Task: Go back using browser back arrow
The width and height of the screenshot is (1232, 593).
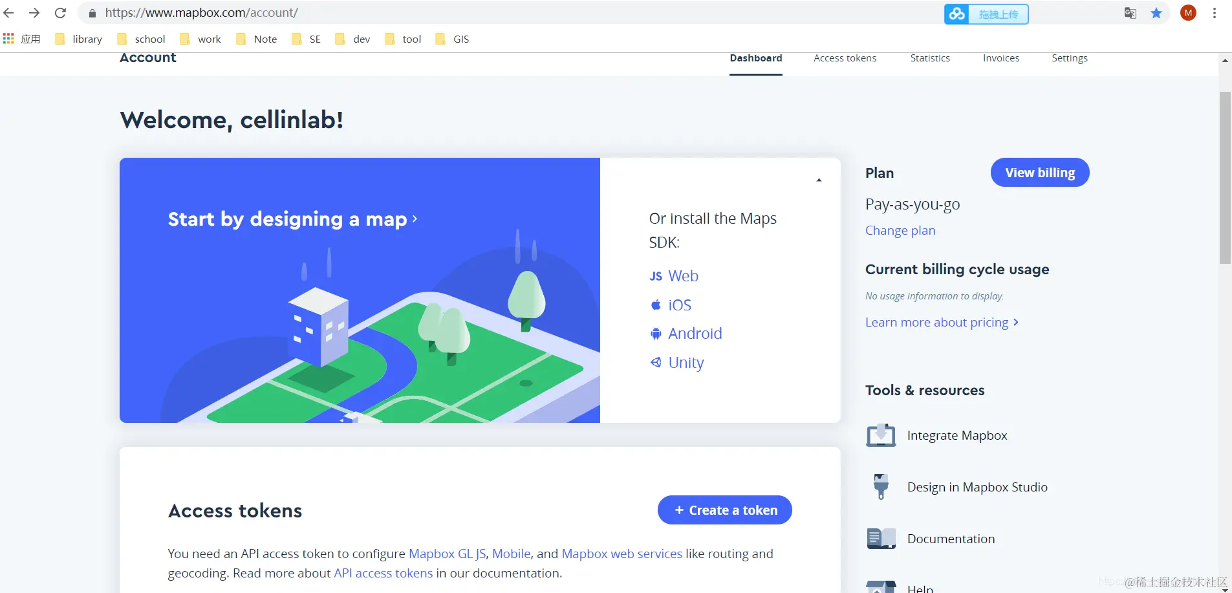Action: (x=9, y=13)
